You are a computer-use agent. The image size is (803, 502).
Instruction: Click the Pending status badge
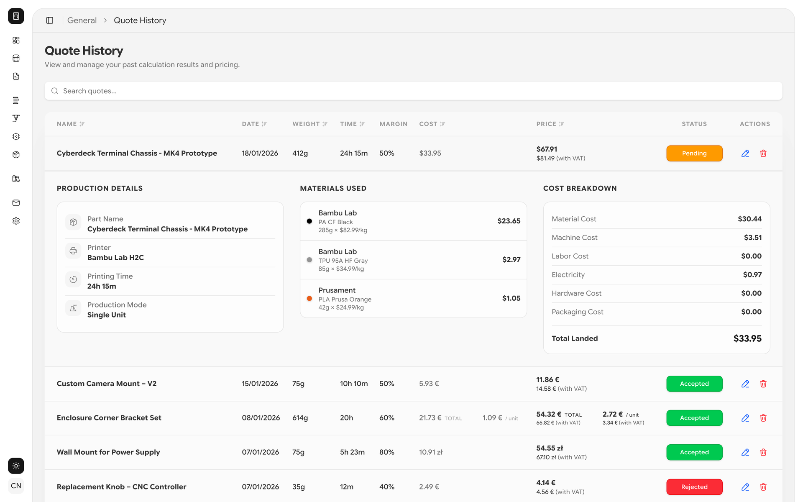(x=694, y=153)
